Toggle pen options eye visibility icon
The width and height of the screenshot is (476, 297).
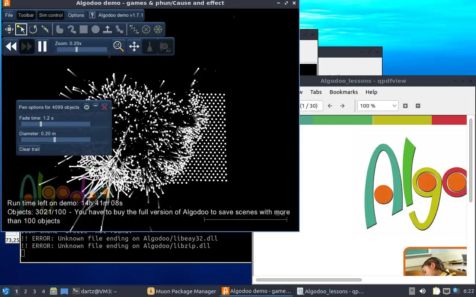pyautogui.click(x=86, y=107)
